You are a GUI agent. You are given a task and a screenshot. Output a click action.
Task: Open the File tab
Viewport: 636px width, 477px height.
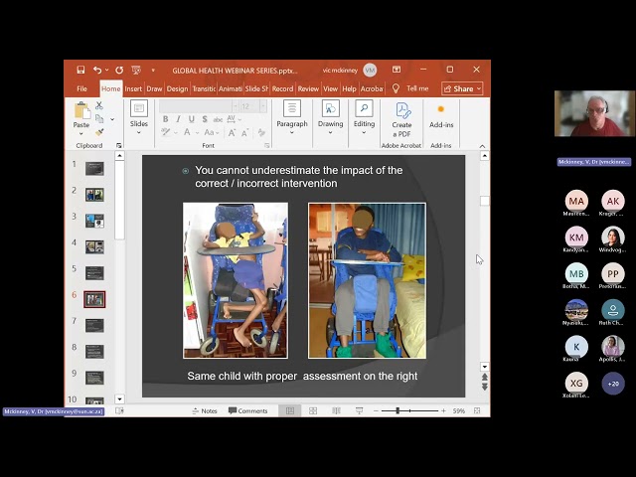(x=81, y=88)
